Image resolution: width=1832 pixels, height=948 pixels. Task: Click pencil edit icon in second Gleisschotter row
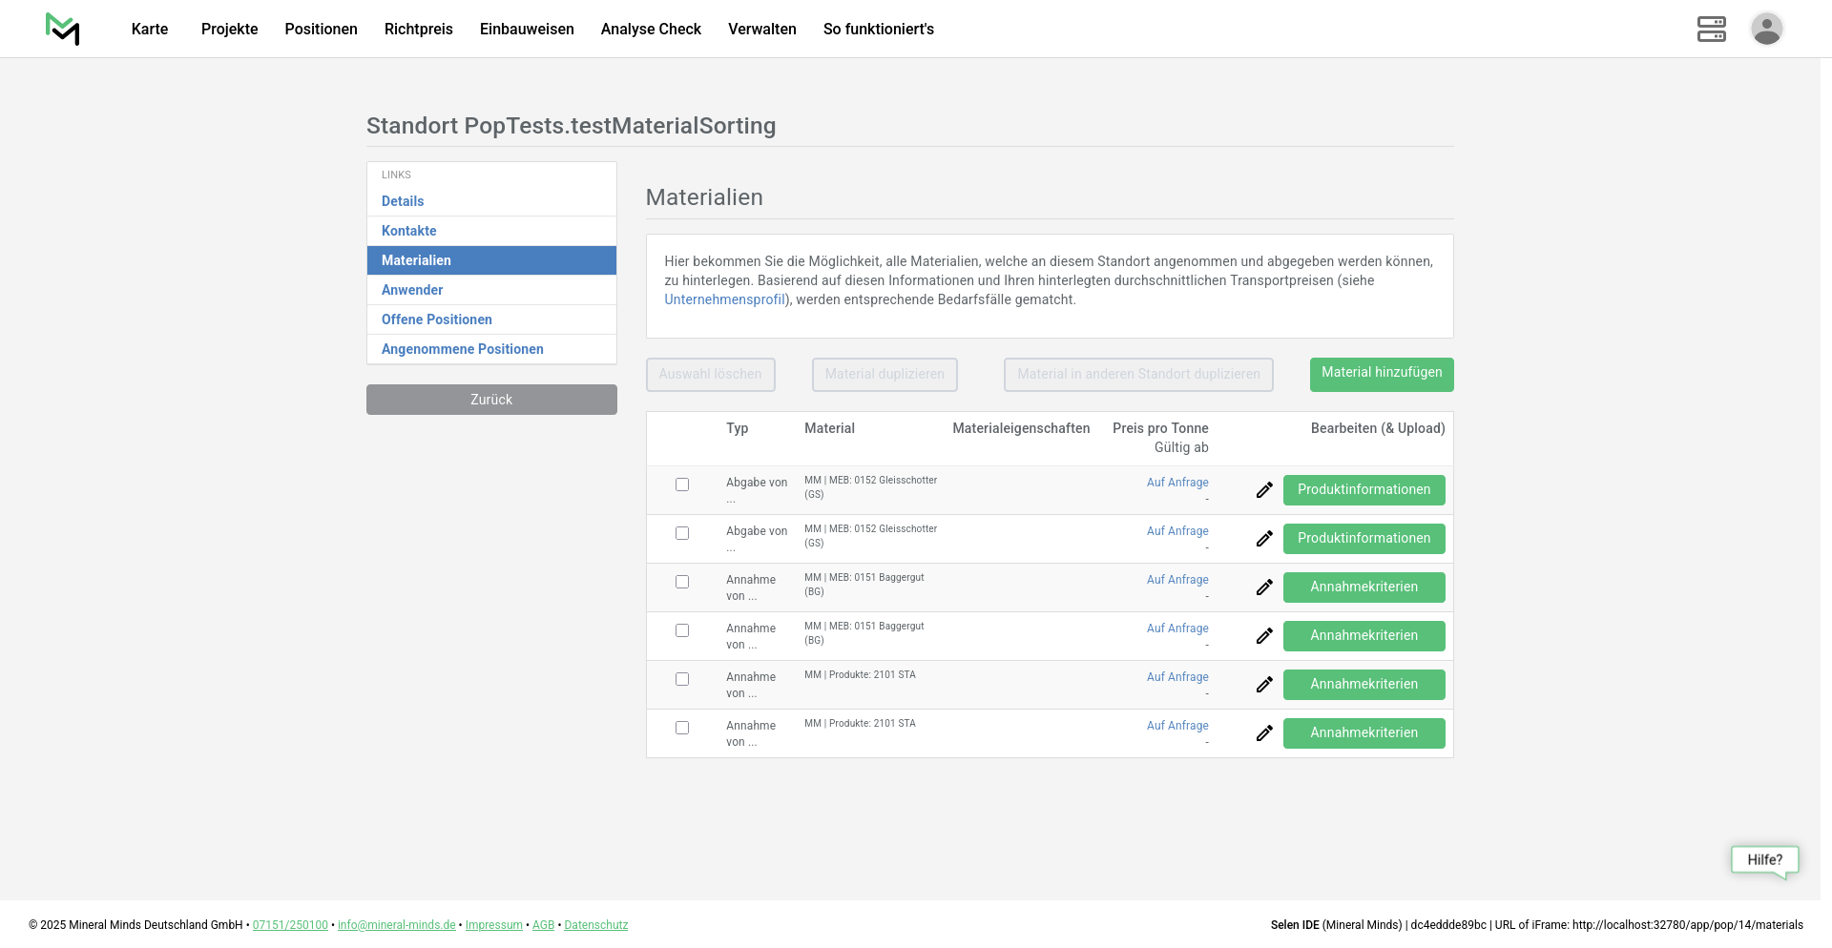pos(1264,539)
